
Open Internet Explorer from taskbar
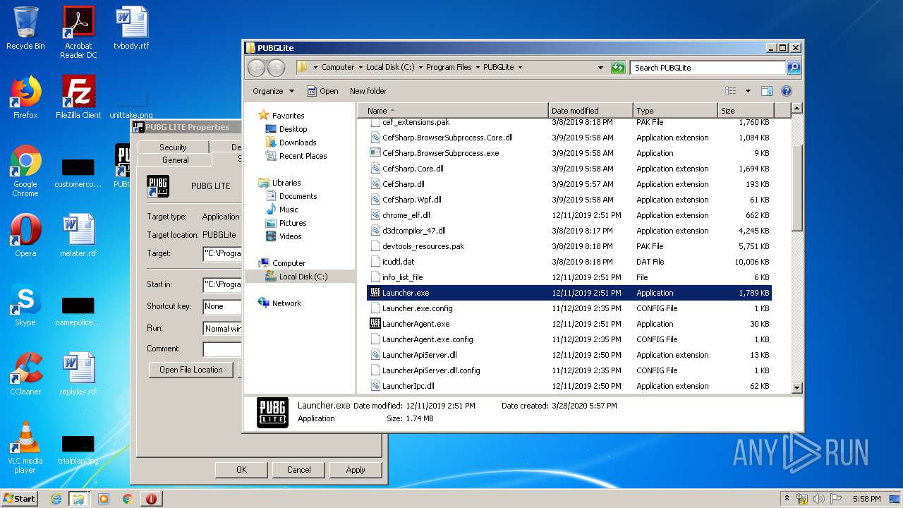[x=56, y=499]
